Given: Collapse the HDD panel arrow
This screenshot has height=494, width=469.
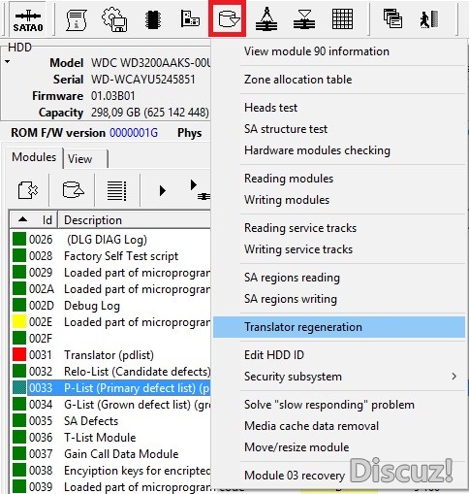Looking at the screenshot, I should 7,61.
